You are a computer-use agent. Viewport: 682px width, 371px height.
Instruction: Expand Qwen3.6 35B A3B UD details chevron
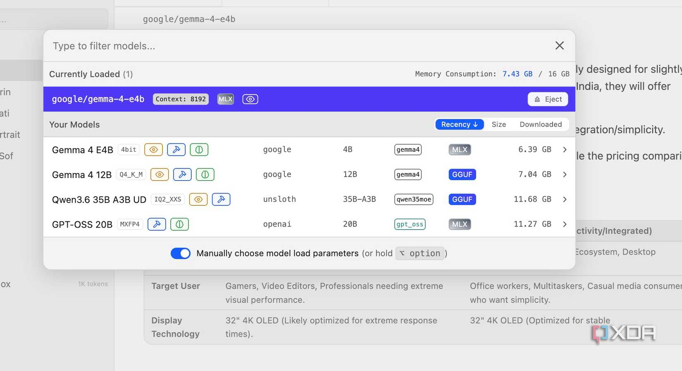point(565,199)
